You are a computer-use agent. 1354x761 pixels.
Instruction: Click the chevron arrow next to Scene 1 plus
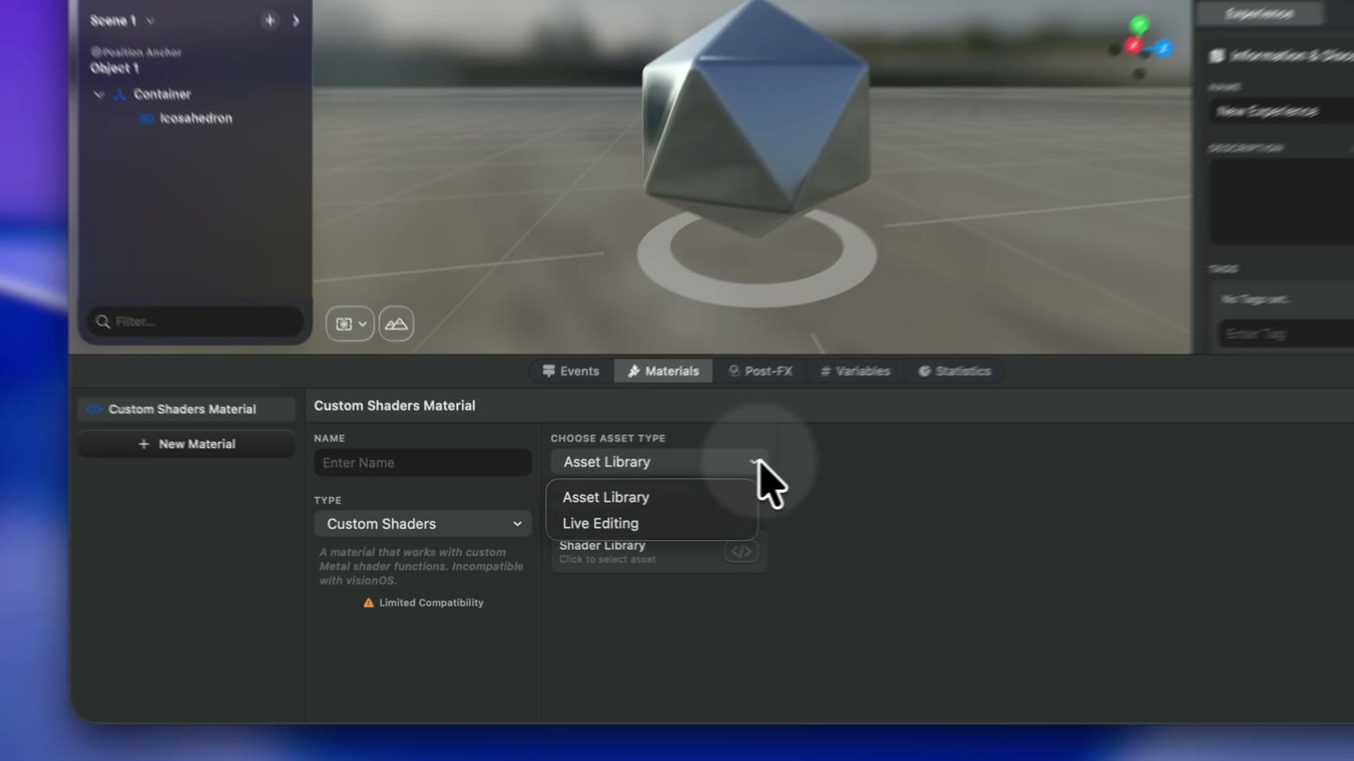point(296,21)
